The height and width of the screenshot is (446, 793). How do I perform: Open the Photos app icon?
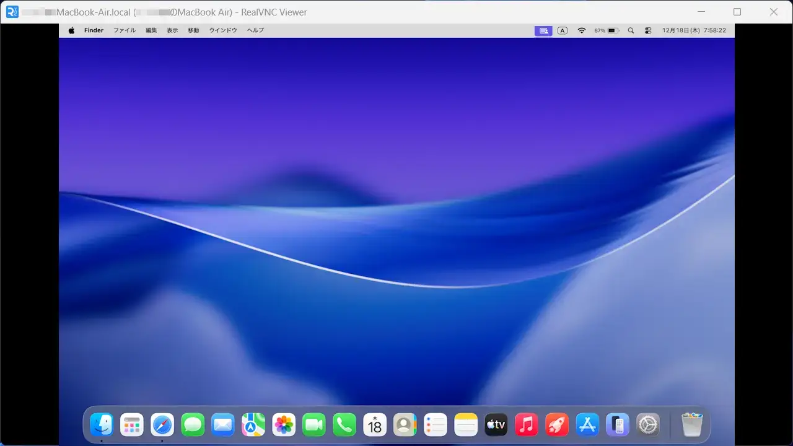click(x=284, y=425)
